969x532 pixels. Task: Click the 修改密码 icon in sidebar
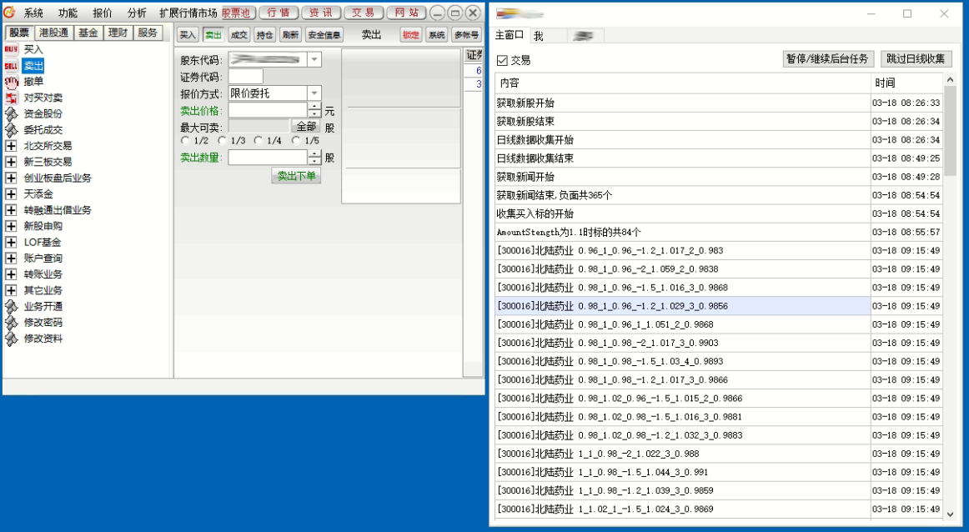[11, 323]
